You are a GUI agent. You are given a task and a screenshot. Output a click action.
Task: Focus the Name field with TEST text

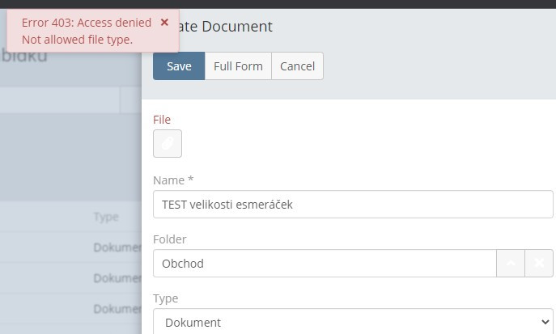352,205
